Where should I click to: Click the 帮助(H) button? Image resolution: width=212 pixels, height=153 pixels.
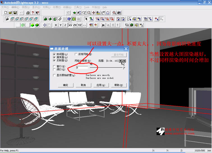[119, 85]
